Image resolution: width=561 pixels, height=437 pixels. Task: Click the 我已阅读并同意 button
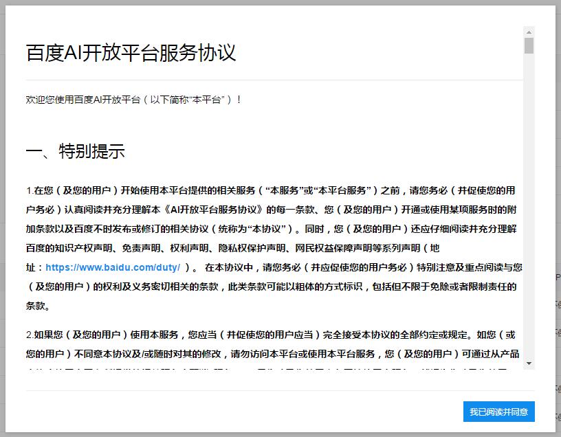(498, 412)
